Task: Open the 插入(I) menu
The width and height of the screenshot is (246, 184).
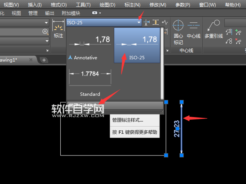Action: 35,5
